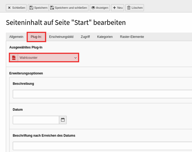Select the Plug-In tab

36,37
